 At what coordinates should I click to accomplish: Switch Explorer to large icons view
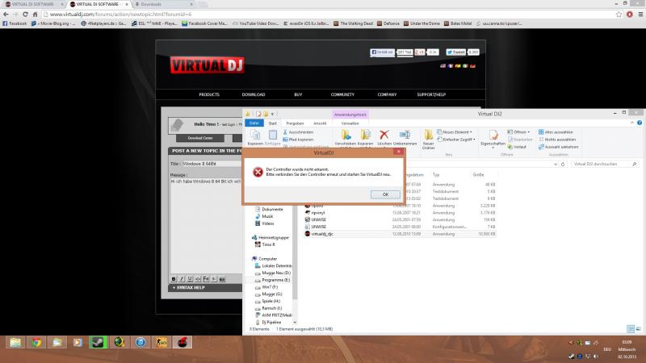point(639,329)
